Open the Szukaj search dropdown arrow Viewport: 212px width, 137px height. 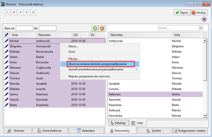[201, 28]
